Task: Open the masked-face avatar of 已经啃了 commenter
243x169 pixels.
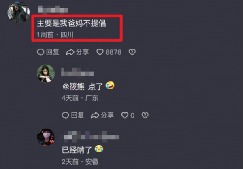Action: tap(46, 137)
